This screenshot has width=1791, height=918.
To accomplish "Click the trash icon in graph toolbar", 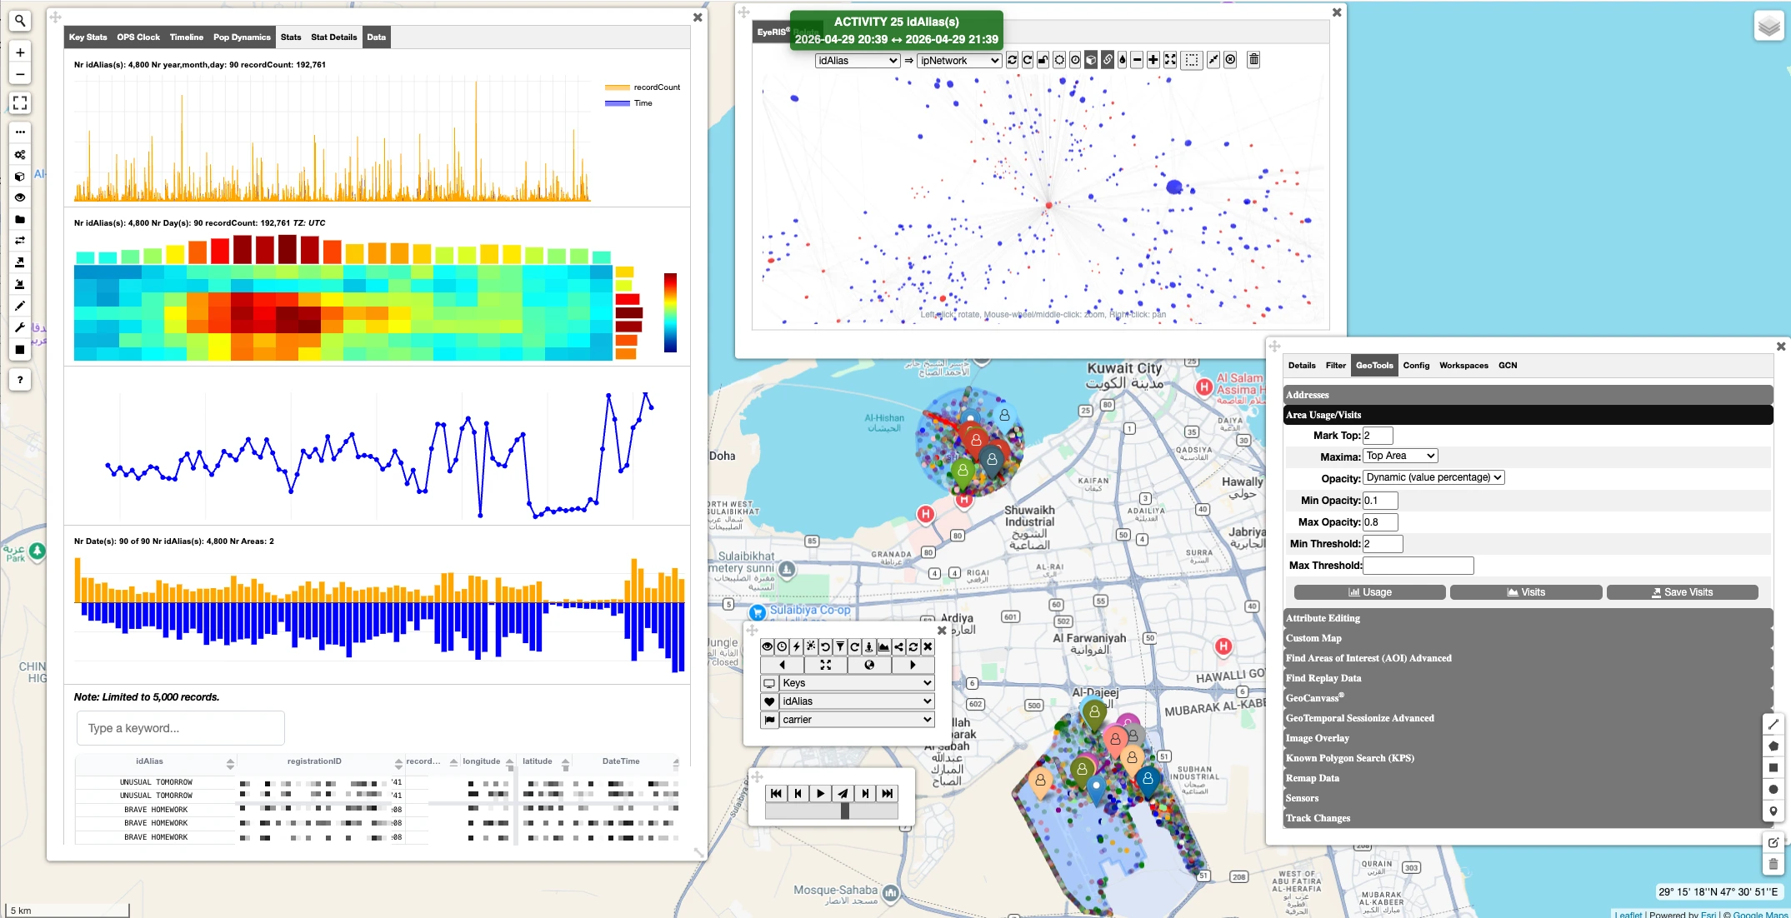I will pyautogui.click(x=1253, y=60).
